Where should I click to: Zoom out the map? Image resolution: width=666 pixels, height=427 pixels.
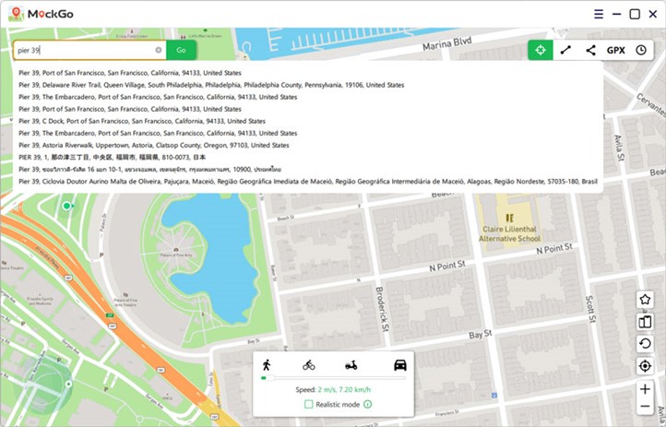tap(645, 406)
